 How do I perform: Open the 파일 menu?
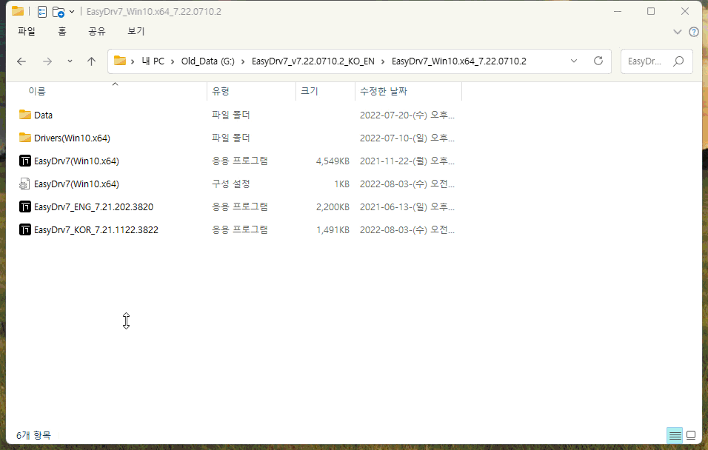coord(26,31)
